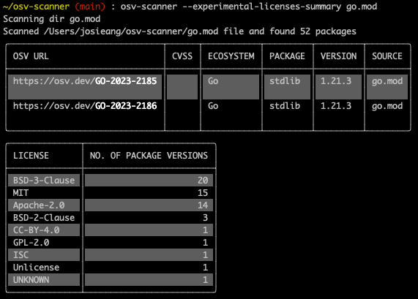Click NO. OF PACKAGE VERSIONS header
The image size is (418, 299).
[149, 156]
